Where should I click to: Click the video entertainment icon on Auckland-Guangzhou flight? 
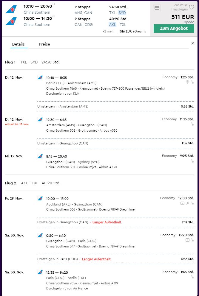tap(182, 203)
